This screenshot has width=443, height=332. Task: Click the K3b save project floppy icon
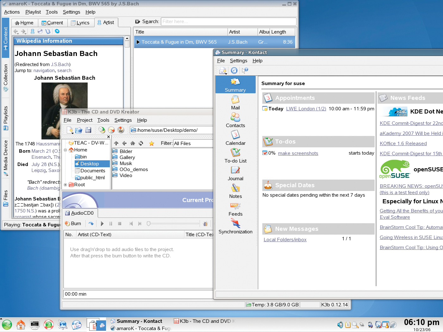click(88, 130)
